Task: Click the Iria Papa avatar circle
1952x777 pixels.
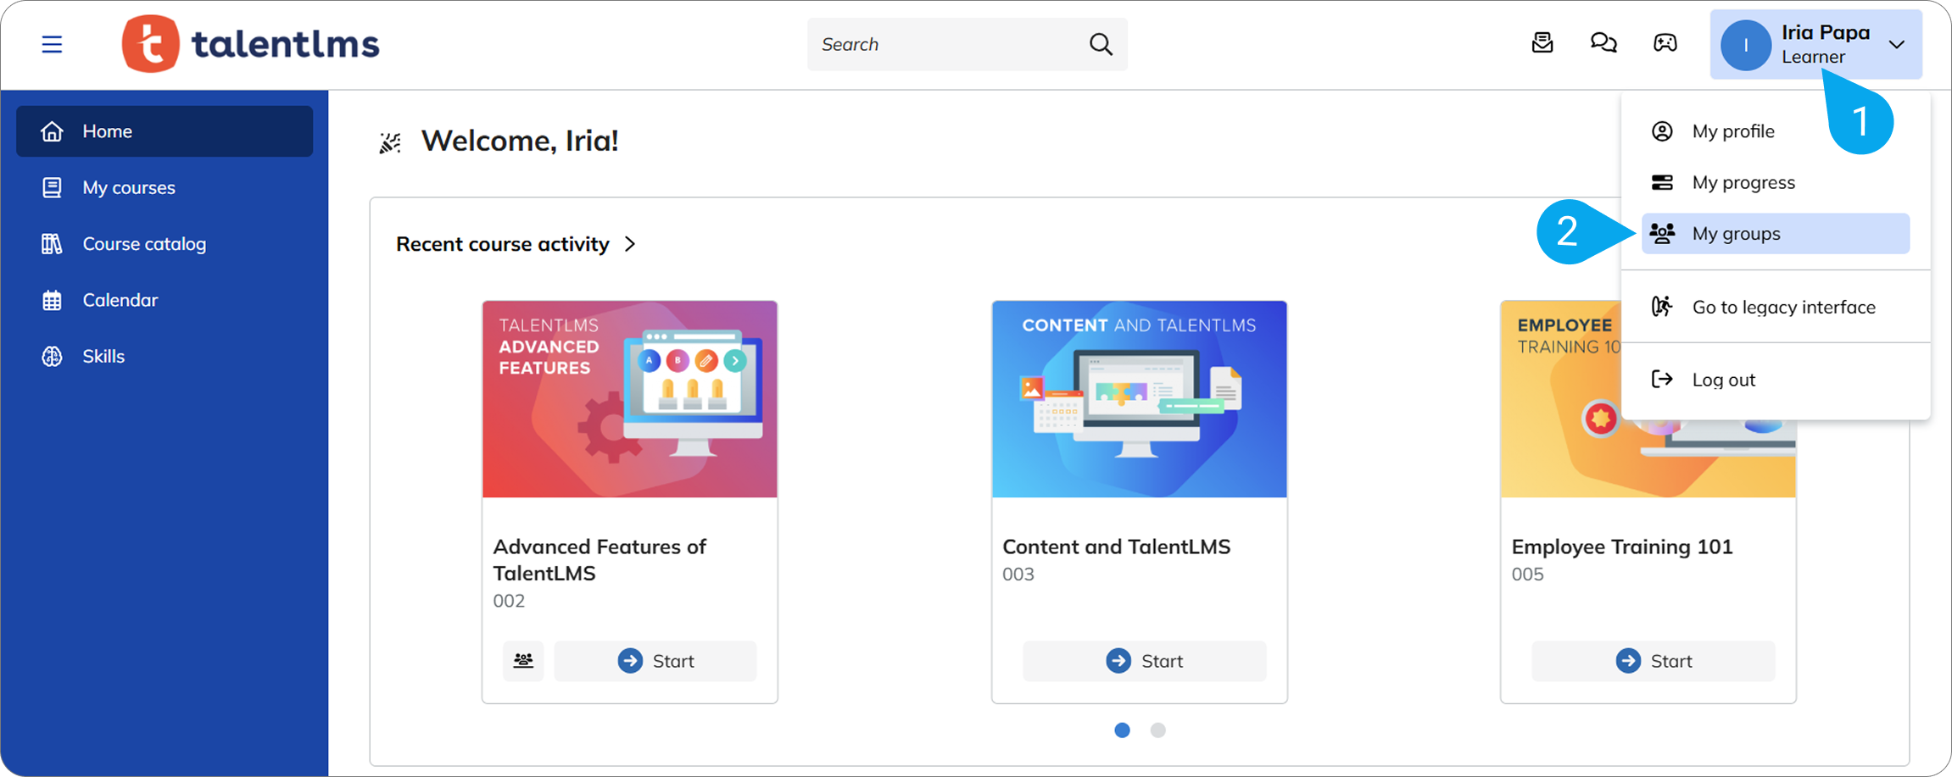Action: [x=1745, y=45]
